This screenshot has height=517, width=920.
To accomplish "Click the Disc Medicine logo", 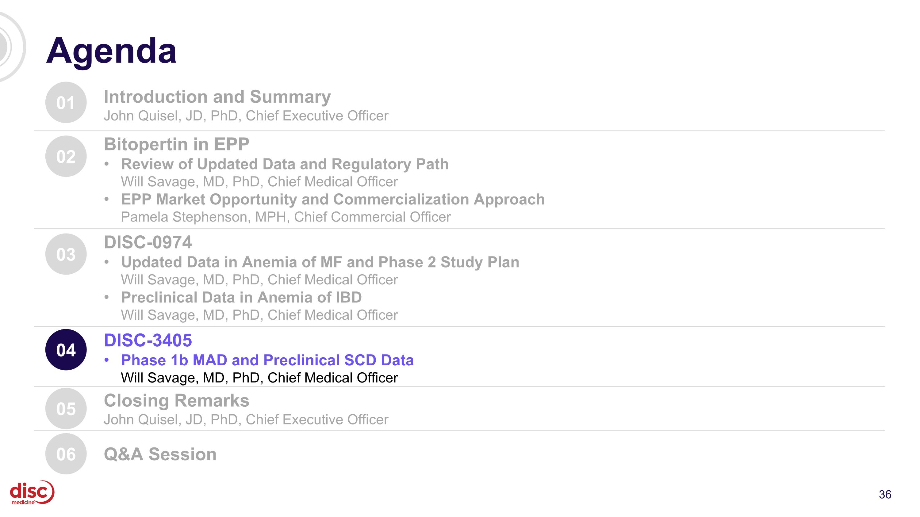I will pyautogui.click(x=32, y=493).
